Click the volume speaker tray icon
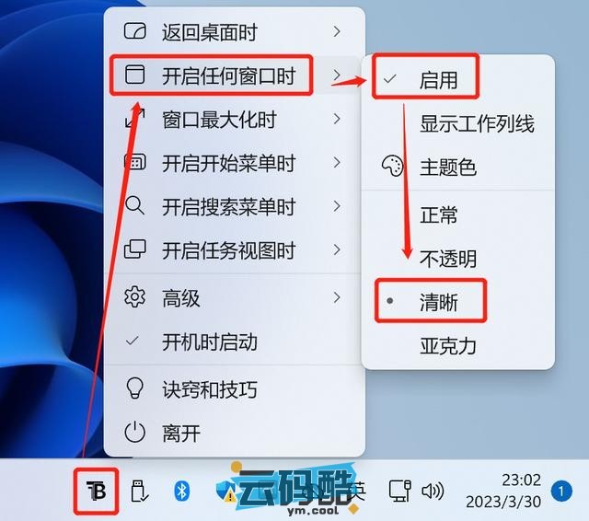Viewport: 589px width, 521px height. [433, 491]
